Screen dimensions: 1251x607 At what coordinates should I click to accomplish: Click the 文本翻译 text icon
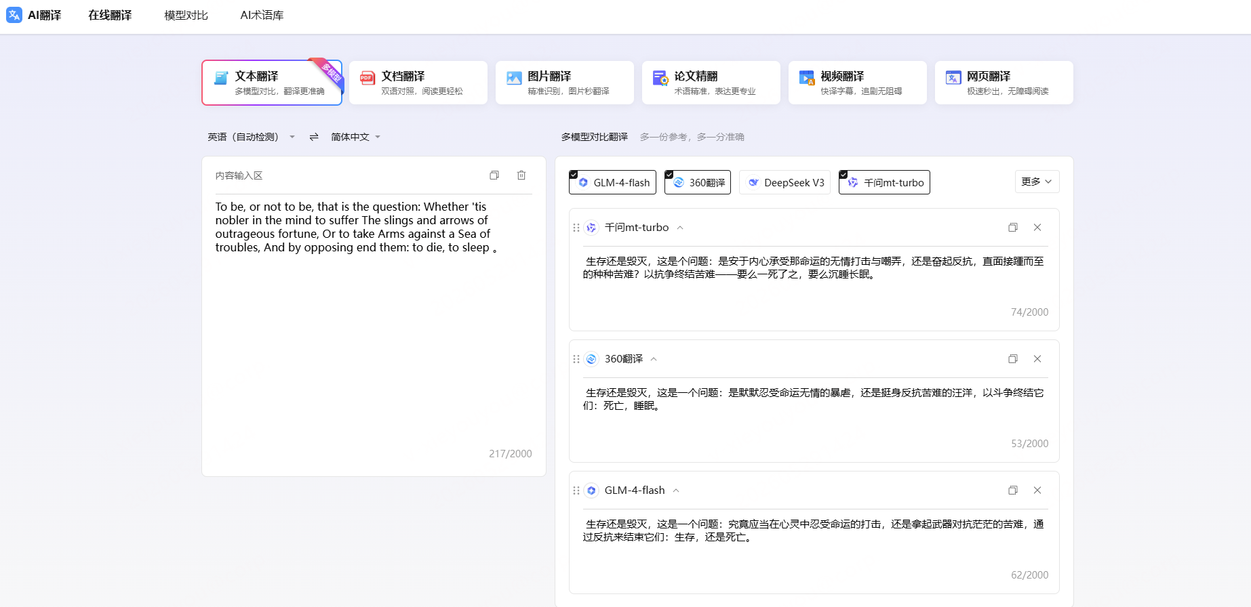point(221,78)
